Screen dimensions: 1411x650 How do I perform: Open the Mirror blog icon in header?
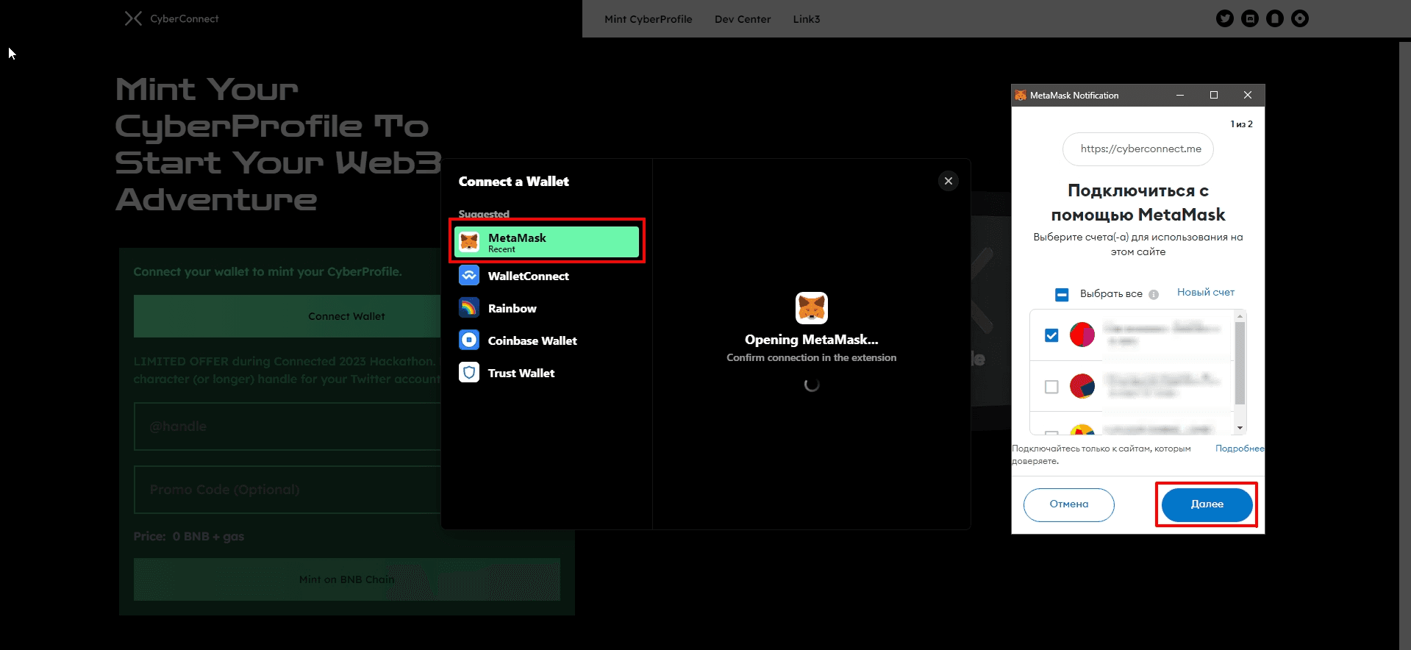(x=1274, y=18)
